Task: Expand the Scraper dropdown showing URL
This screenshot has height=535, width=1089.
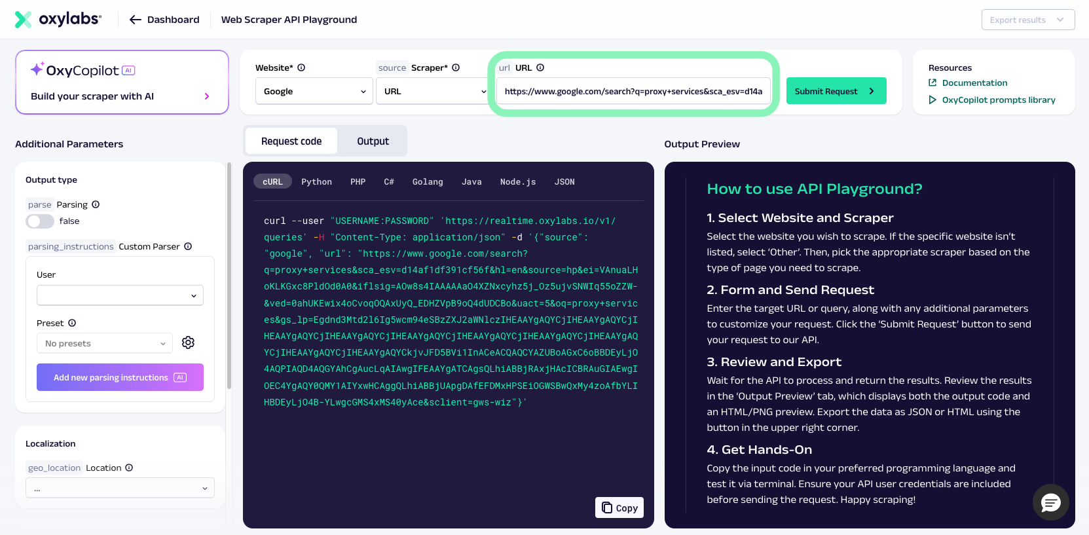Action: (433, 91)
